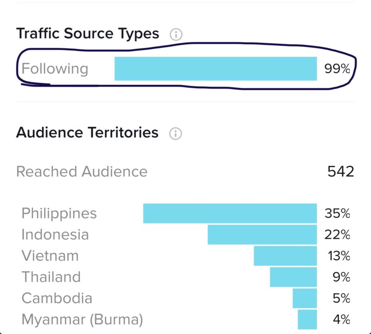
Task: Click the Vietnam 13% bar
Action: [285, 256]
